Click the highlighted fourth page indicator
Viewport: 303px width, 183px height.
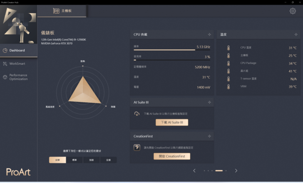pyautogui.click(x=219, y=171)
